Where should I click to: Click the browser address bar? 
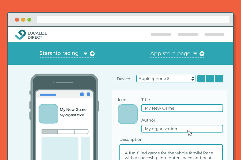(133, 19)
